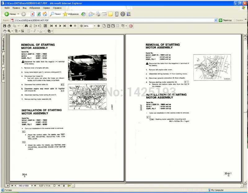Open the Правка menu

pyautogui.click(x=16, y=8)
